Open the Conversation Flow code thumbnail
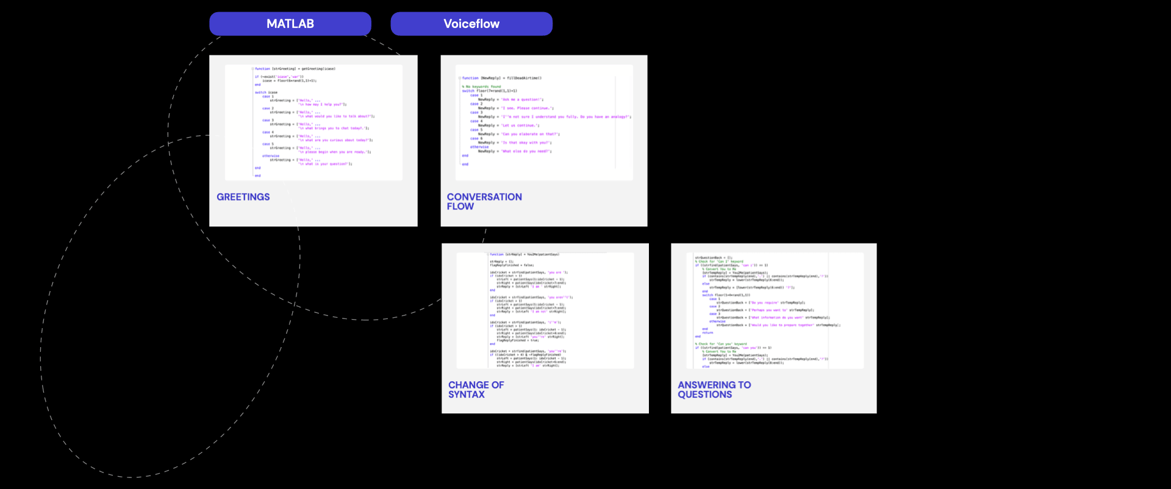Screen dimensions: 1171x489 (544, 122)
